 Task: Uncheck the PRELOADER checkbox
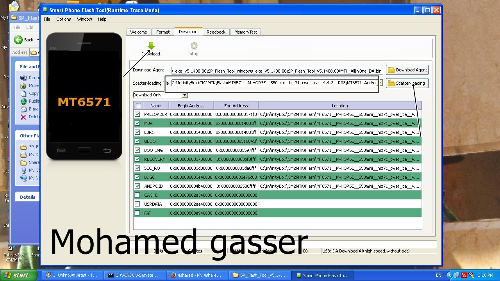137,114
